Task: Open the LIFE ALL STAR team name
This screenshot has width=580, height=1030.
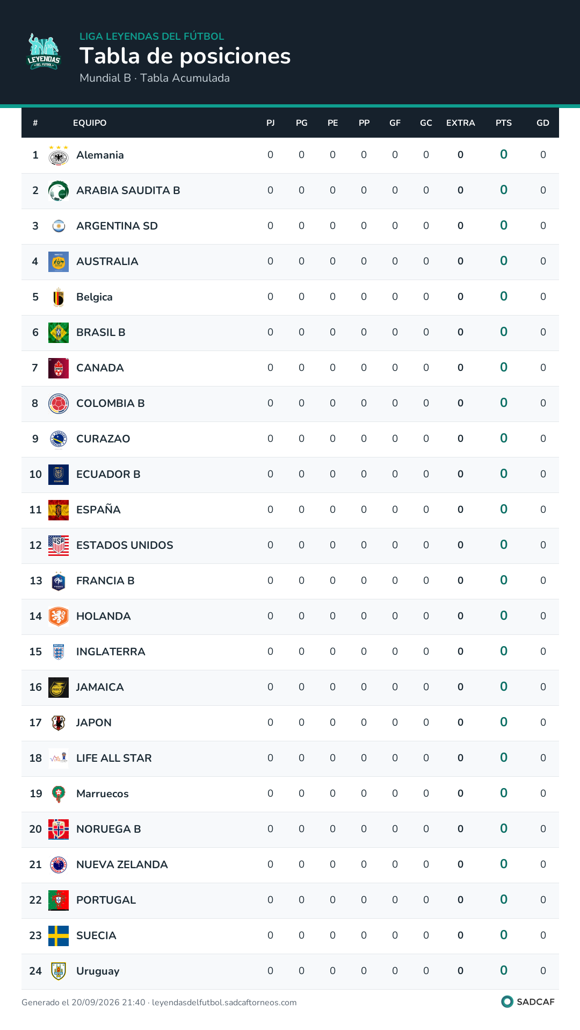Action: point(114,758)
